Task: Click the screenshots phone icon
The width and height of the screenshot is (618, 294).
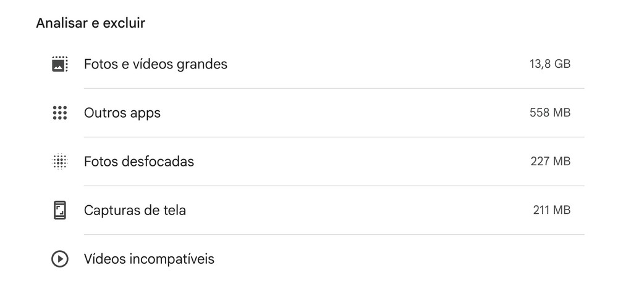Action: point(59,210)
